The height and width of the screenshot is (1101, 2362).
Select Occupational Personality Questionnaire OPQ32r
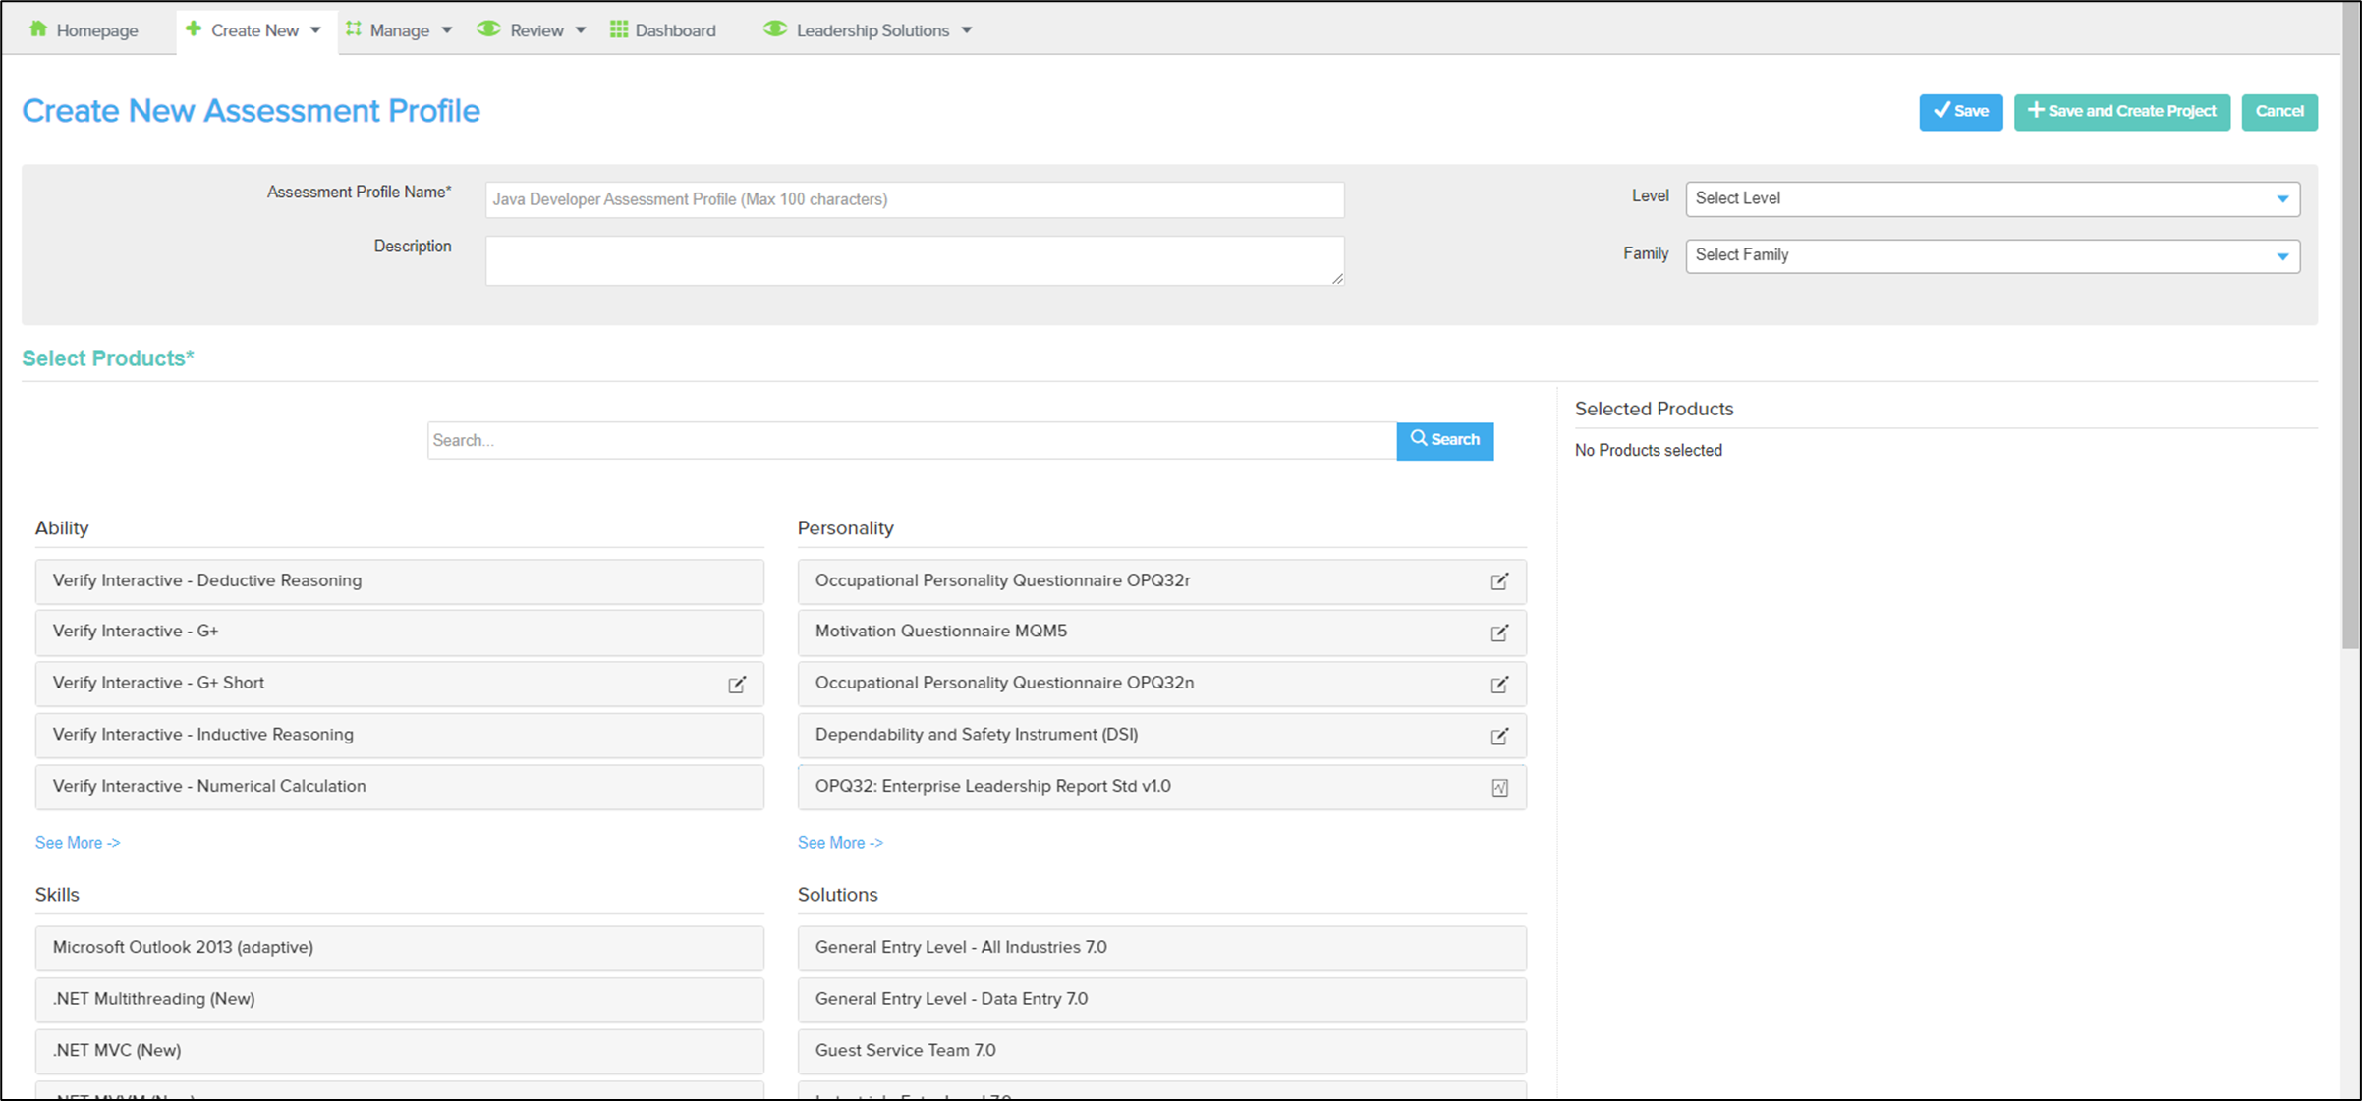(1162, 581)
